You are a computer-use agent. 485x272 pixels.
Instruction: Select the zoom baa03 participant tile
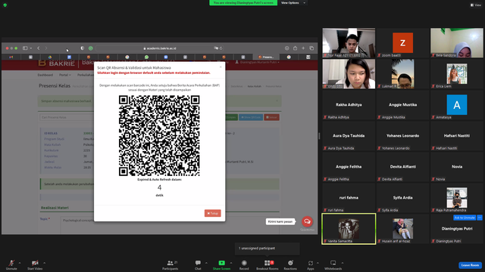tap(402, 43)
